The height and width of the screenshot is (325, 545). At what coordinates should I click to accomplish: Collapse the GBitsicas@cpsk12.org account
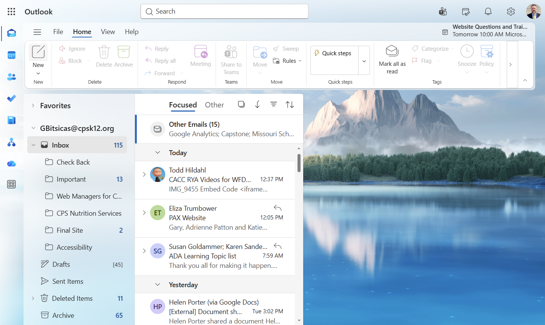(33, 128)
